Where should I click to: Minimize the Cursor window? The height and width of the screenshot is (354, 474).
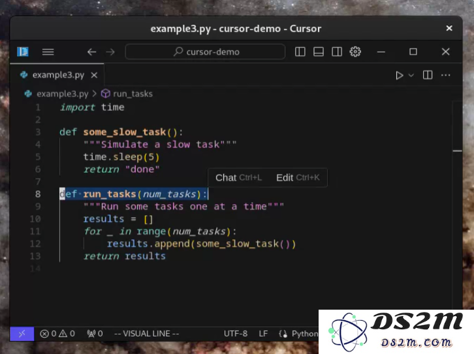[x=381, y=52]
